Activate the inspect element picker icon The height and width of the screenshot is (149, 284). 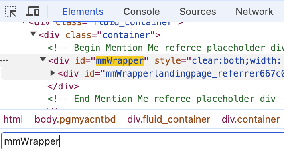[10, 11]
